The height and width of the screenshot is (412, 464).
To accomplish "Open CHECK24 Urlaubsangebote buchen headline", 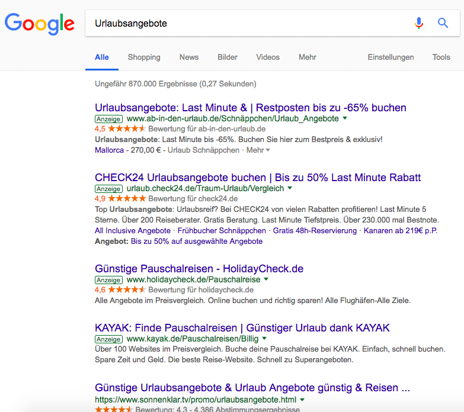I will point(258,178).
